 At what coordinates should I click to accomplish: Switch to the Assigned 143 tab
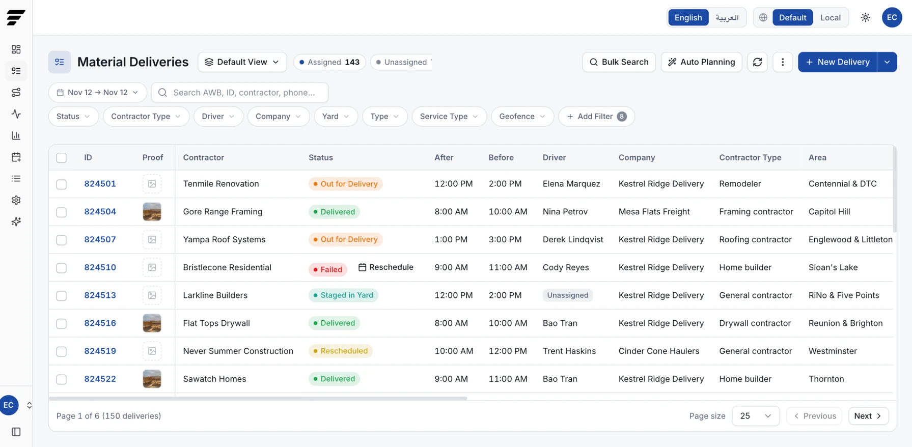point(329,62)
